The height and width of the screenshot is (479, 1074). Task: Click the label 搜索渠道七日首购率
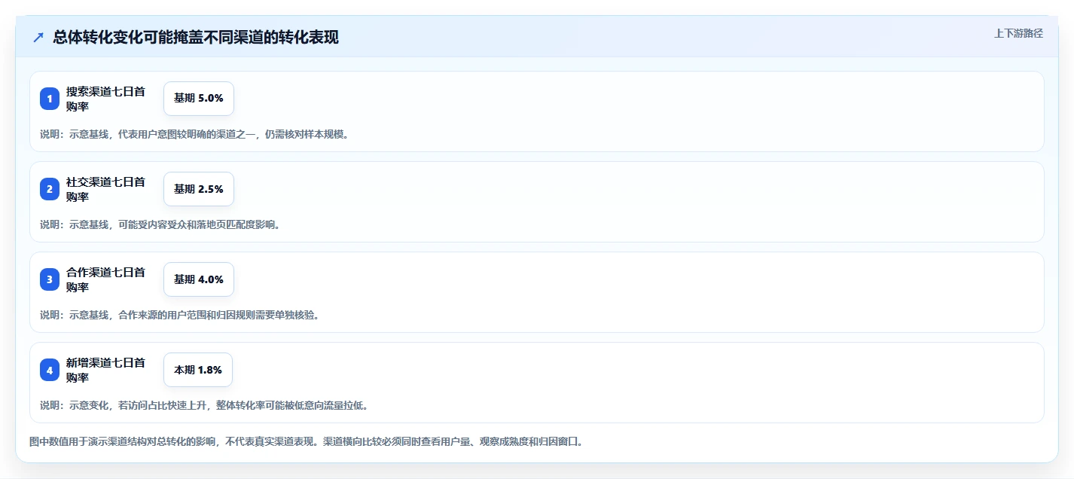pyautogui.click(x=105, y=99)
